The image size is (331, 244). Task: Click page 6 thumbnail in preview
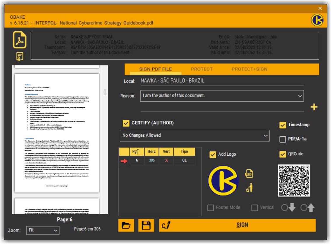click(x=57, y=133)
